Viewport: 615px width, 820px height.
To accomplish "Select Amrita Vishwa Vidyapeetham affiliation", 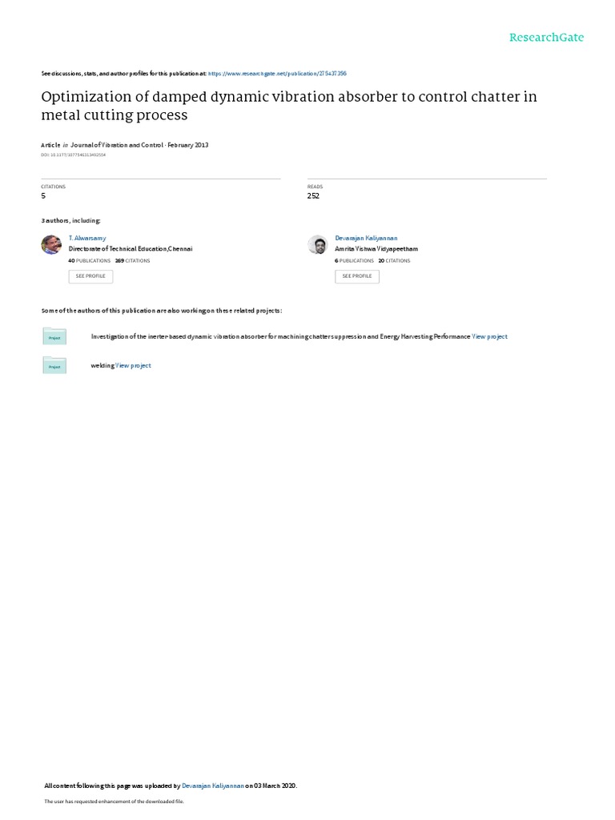I will coord(376,249).
